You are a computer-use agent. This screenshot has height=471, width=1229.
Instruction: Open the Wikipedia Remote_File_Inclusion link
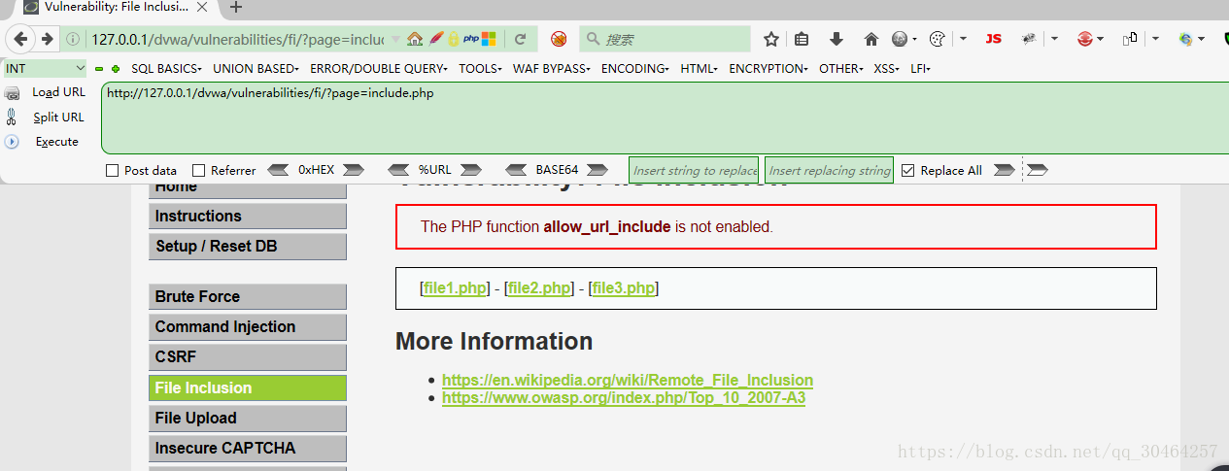628,381
